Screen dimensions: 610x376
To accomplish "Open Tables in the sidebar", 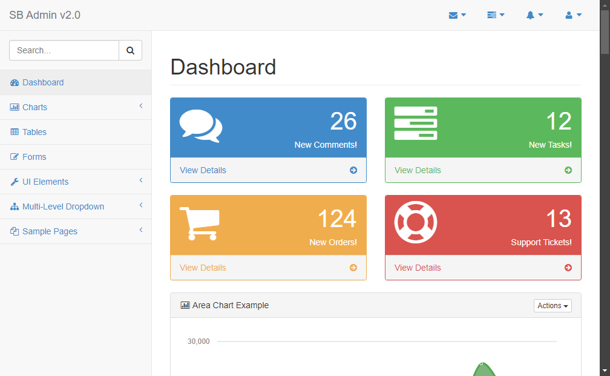I will [x=76, y=132].
